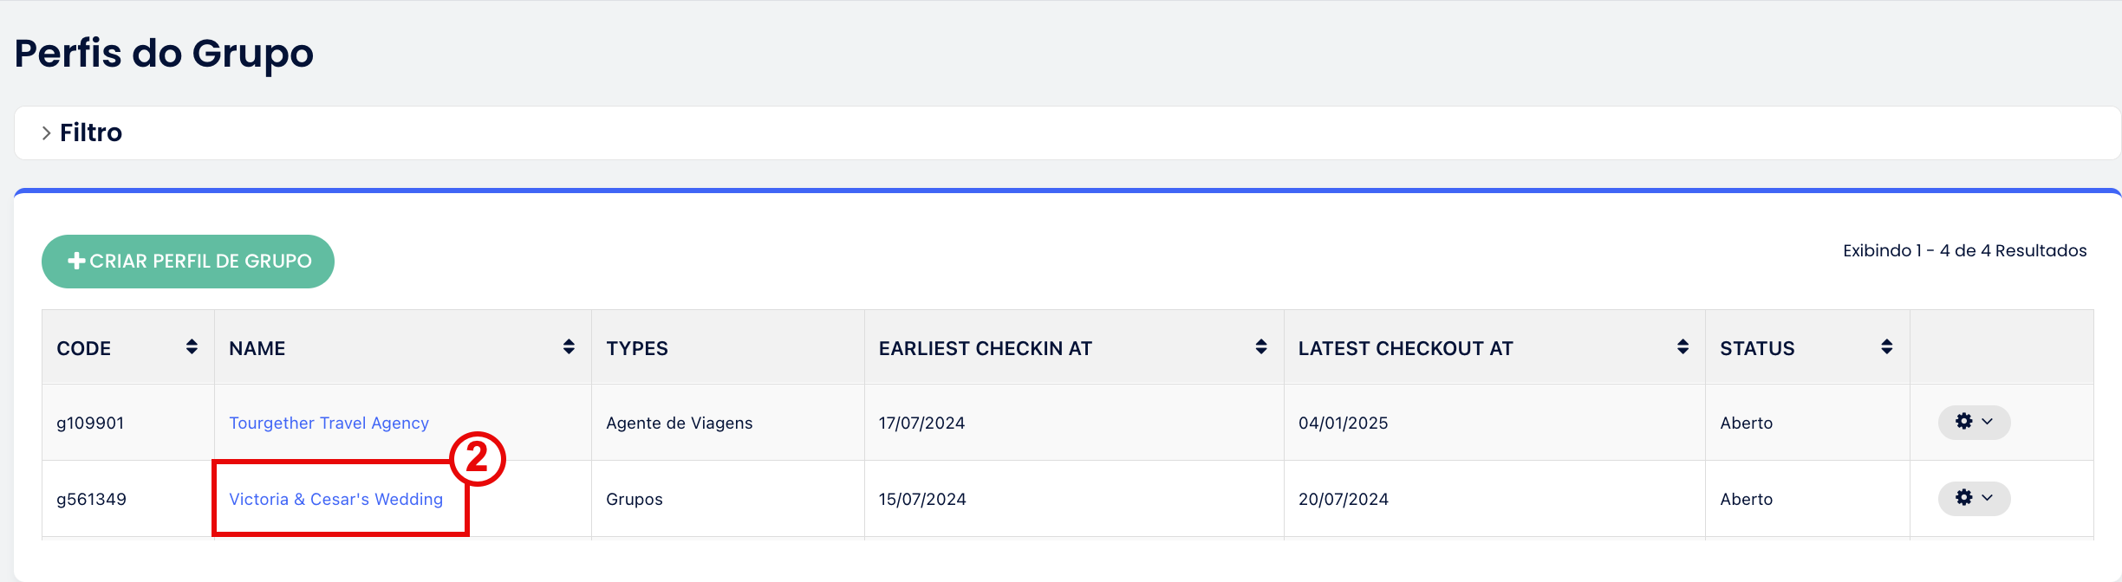Sort by Latest Checkout At arrows
Screen dimensions: 2122x582
pos(1683,347)
